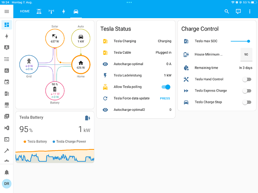This screenshot has height=193, width=258.
Task: Click the Grid circle
Action: coord(29,64)
